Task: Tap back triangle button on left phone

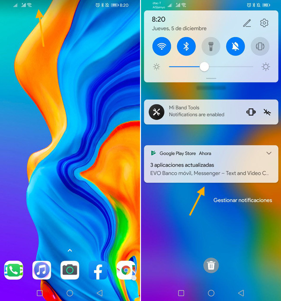Action: [99, 293]
